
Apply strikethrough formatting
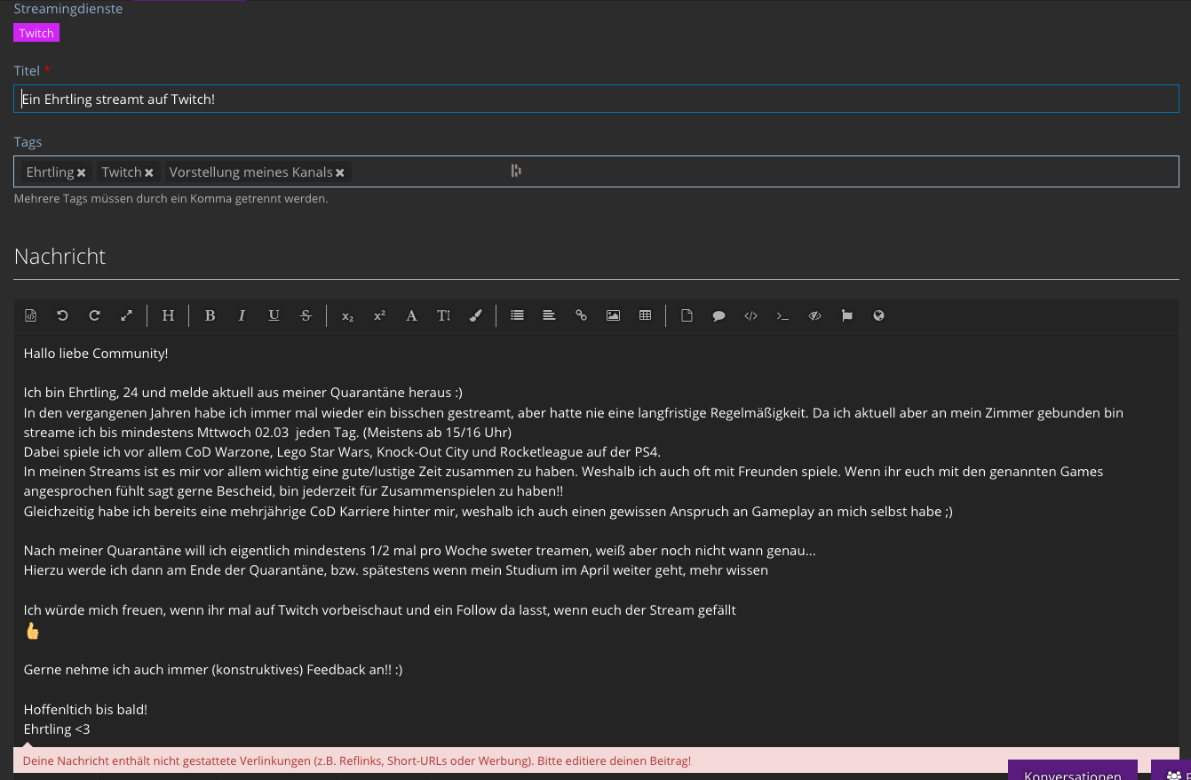point(306,315)
